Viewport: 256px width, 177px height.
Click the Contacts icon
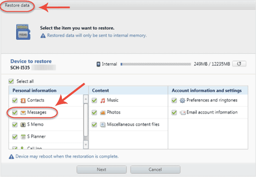point(23,100)
